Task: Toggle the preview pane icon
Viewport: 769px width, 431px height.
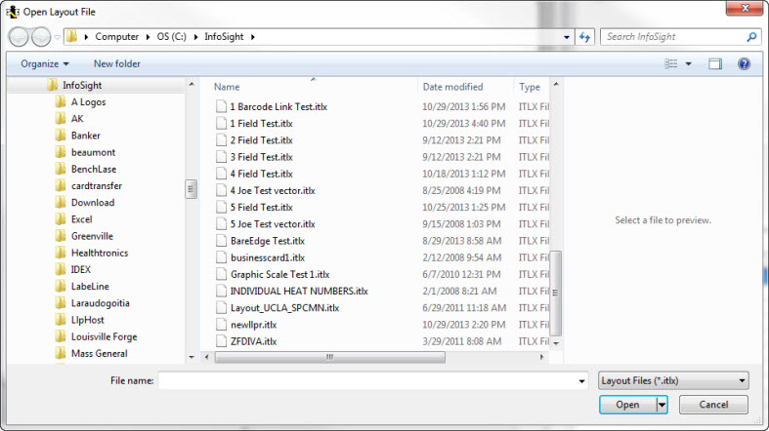Action: (715, 63)
